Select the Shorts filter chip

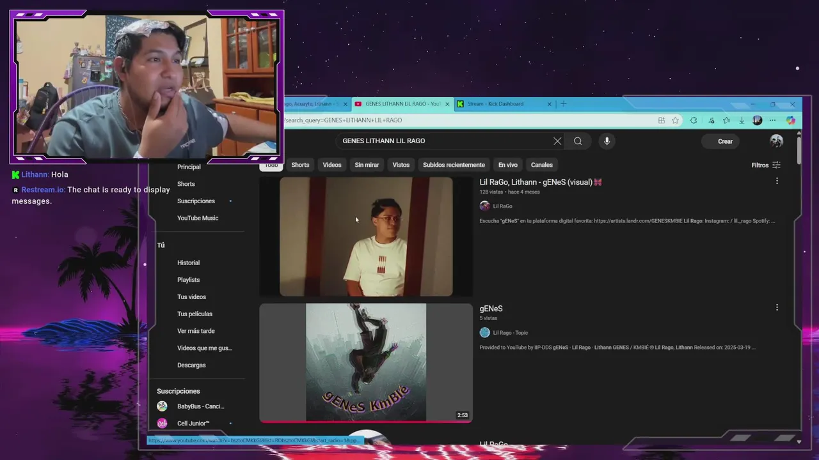click(x=300, y=165)
